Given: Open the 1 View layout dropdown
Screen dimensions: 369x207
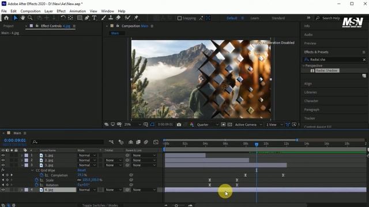Looking at the screenshot, I should pyautogui.click(x=274, y=125).
